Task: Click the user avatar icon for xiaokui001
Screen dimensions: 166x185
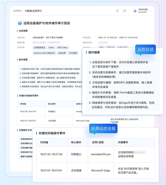Action: click(x=135, y=11)
